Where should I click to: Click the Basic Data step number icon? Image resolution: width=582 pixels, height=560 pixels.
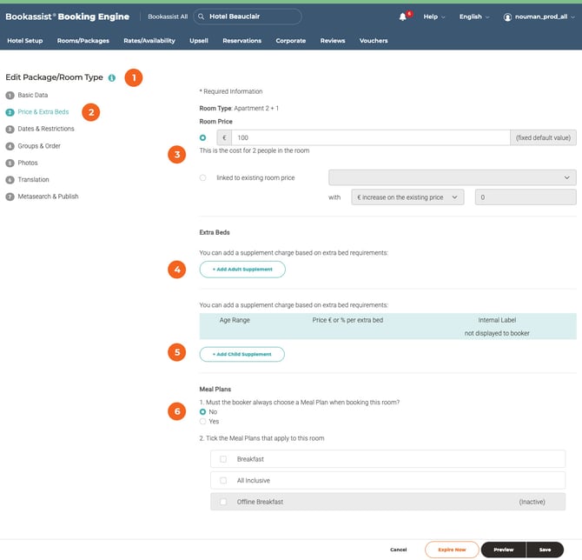tap(10, 95)
